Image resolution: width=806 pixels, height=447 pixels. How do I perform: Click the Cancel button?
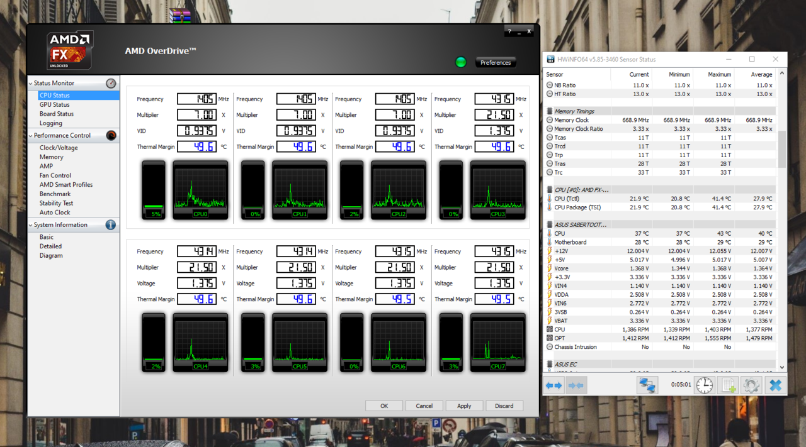(424, 406)
